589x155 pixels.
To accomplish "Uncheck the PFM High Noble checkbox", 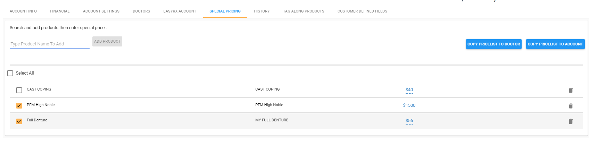I will click(19, 106).
